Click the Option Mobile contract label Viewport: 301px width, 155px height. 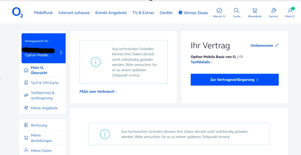38,55
